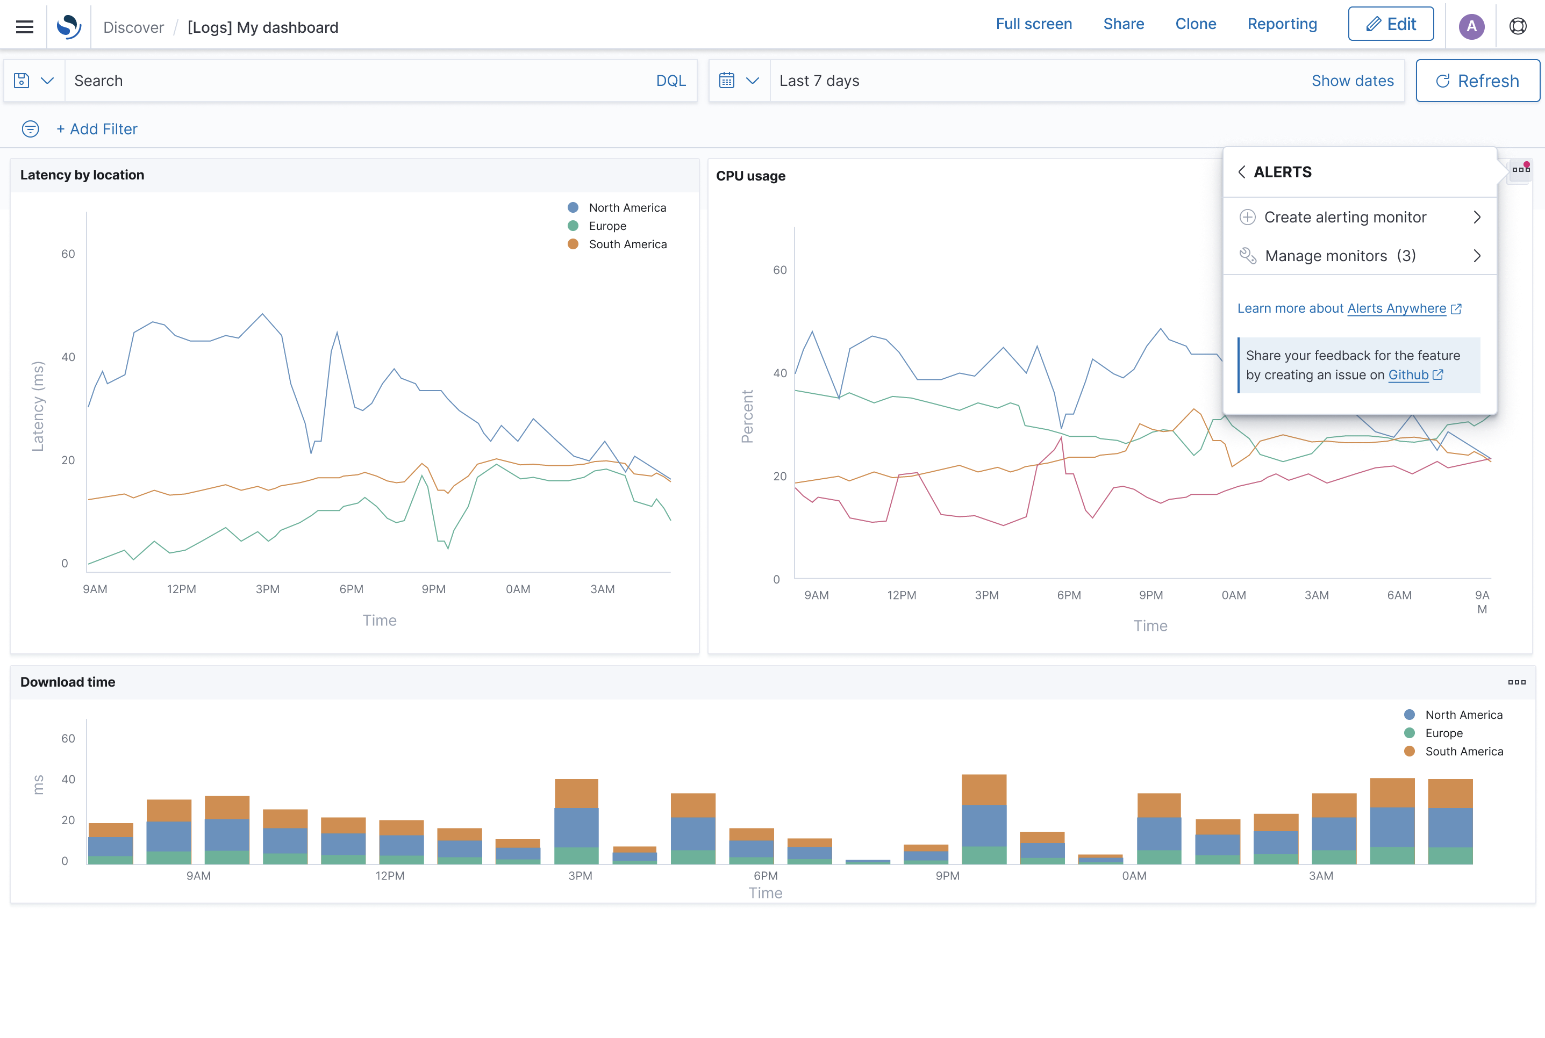Click the Last 7 days time range
1545x1038 pixels.
click(819, 81)
